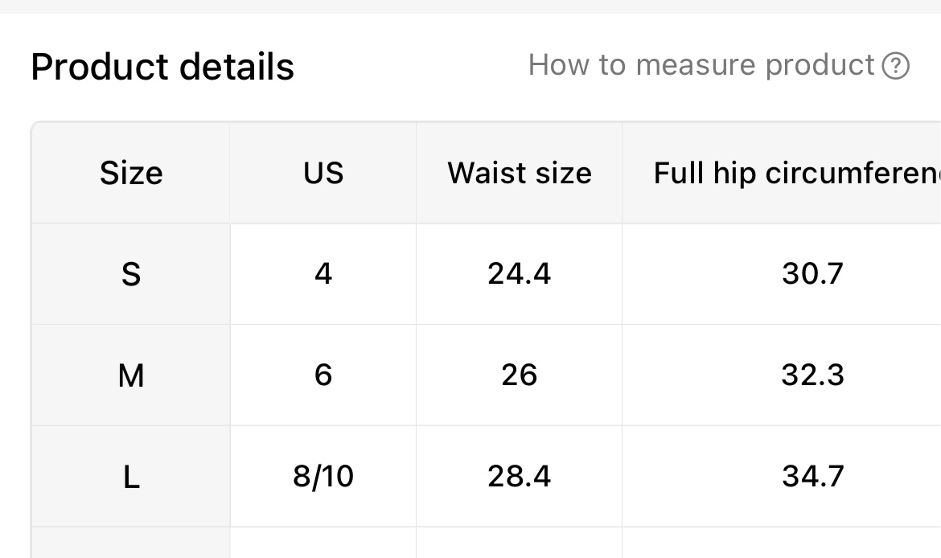Click the US size 4 cell

click(x=323, y=274)
